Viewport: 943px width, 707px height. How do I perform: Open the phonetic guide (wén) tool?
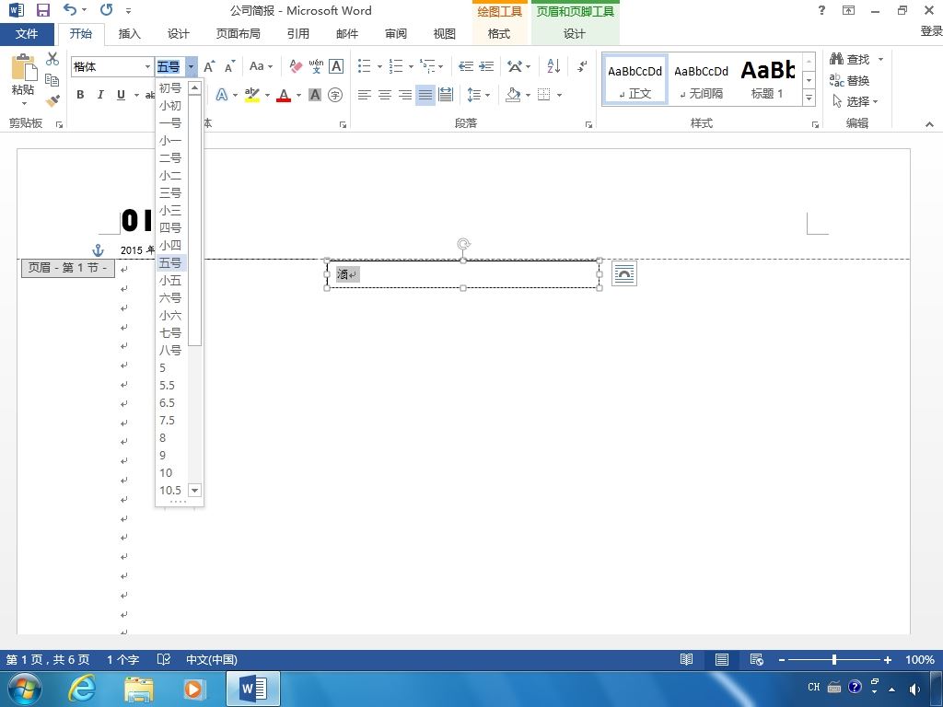(316, 66)
